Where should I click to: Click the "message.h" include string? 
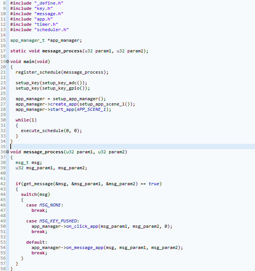pos(49,14)
